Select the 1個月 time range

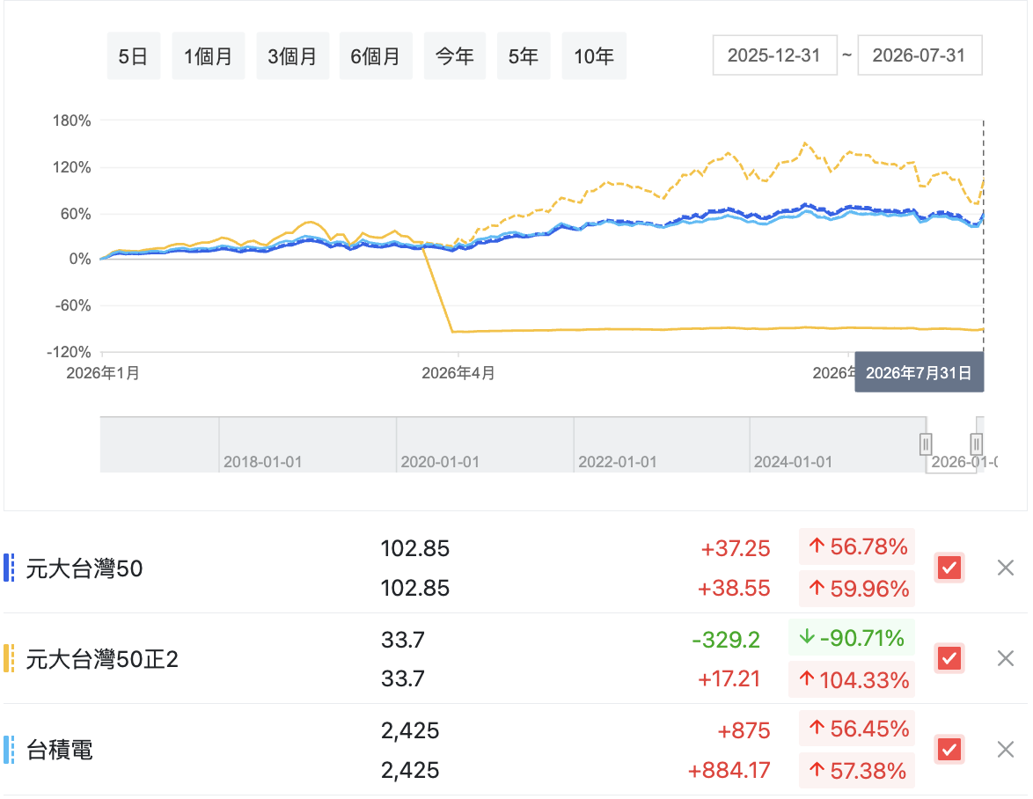pyautogui.click(x=209, y=56)
